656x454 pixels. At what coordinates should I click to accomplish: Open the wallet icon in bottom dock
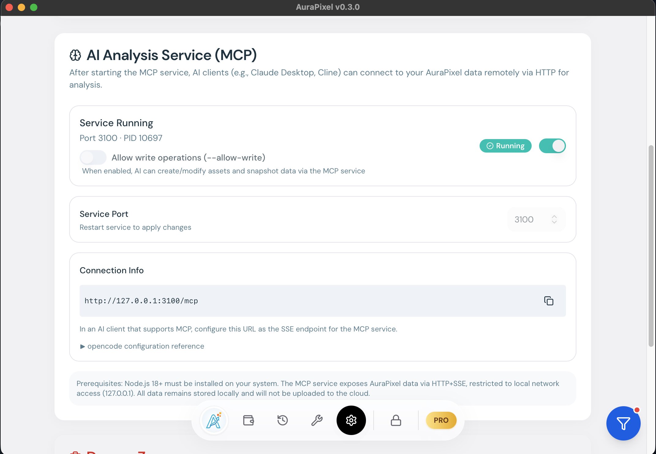coord(248,420)
